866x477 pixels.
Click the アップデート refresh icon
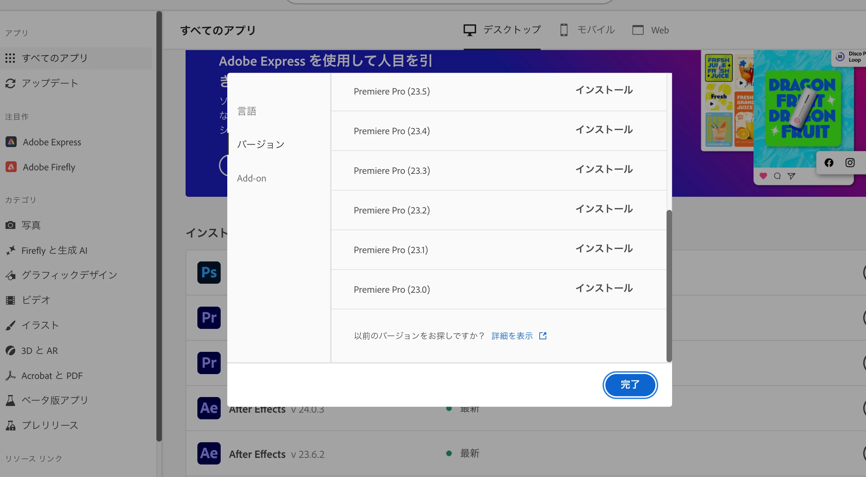coord(10,83)
